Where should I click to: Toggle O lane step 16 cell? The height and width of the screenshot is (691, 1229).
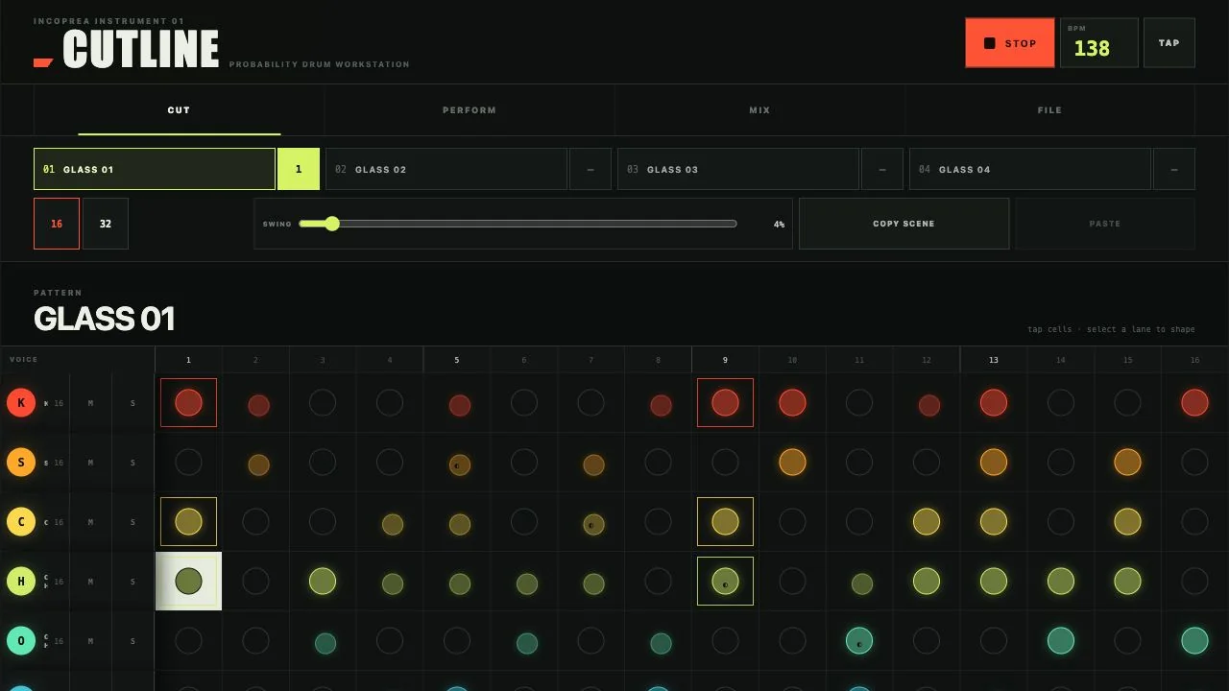[1194, 640]
